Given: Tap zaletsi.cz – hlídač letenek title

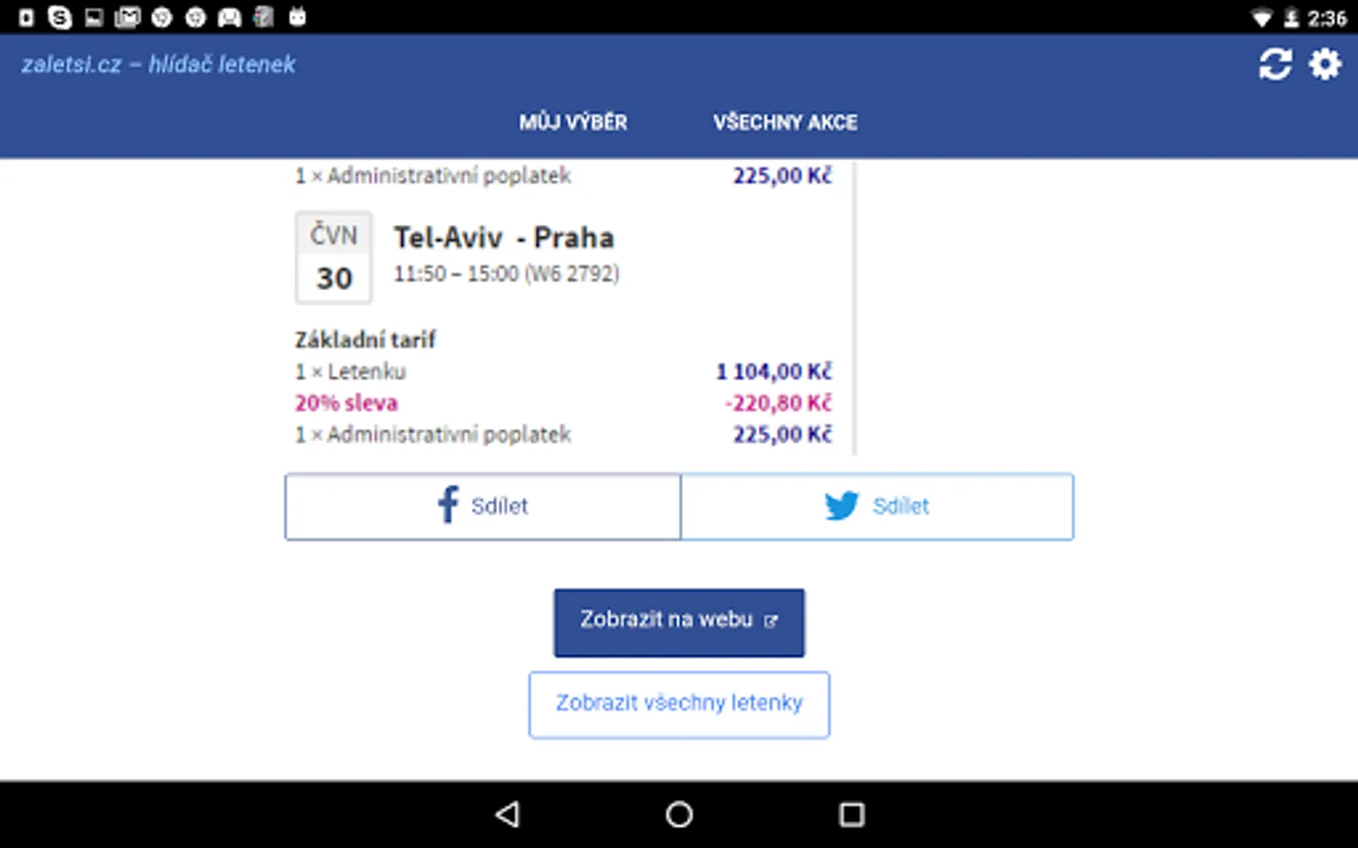Looking at the screenshot, I should point(158,64).
